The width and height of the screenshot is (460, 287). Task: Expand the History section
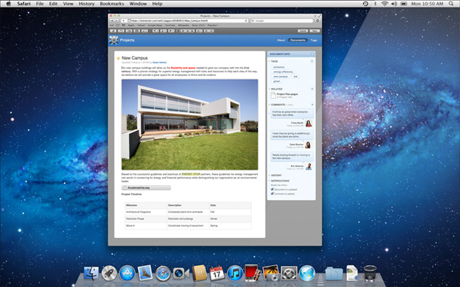(x=269, y=176)
